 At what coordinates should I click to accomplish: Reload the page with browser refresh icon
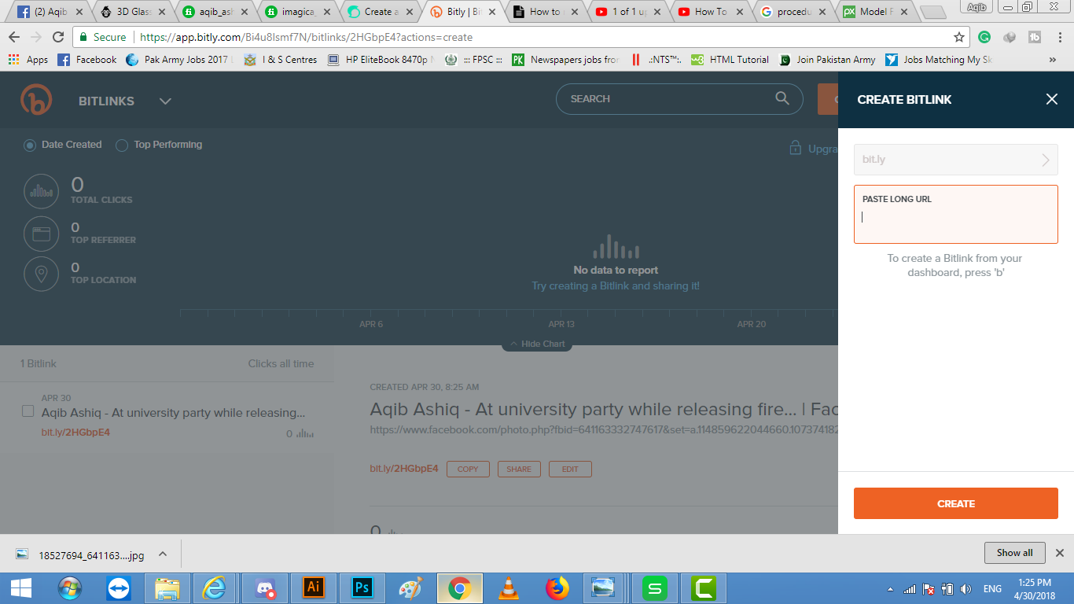pyautogui.click(x=58, y=37)
